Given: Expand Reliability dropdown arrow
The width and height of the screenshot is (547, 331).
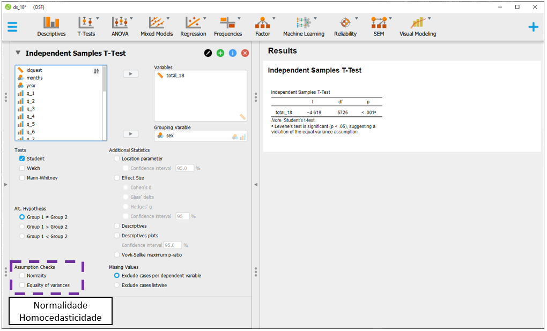Looking at the screenshot, I should coord(357,18).
